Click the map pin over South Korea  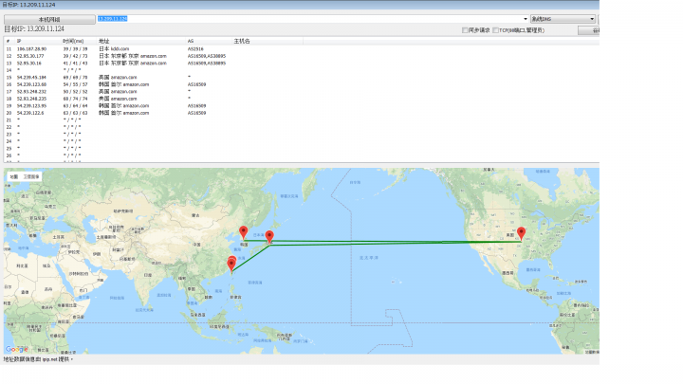pos(244,232)
